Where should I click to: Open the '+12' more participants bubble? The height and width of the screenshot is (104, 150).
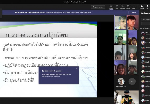pos(132,81)
